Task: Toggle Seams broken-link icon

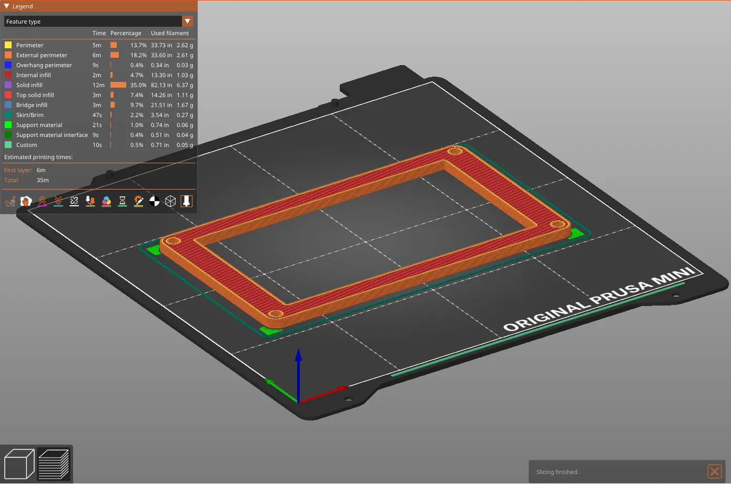Action: click(74, 202)
